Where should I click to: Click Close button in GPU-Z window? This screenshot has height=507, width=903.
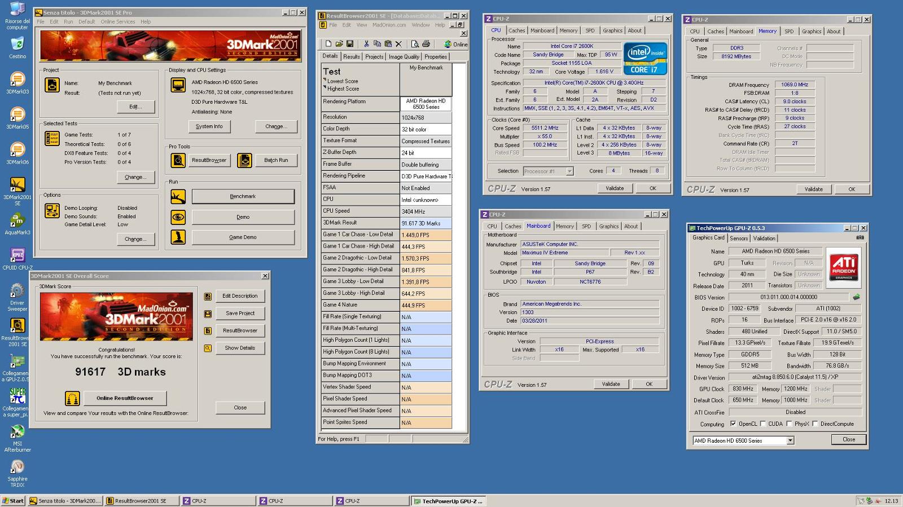click(849, 439)
